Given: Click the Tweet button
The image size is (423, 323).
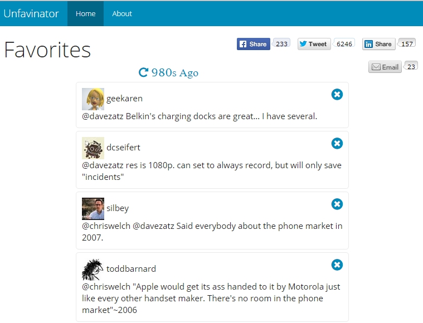Looking at the screenshot, I should [x=314, y=44].
